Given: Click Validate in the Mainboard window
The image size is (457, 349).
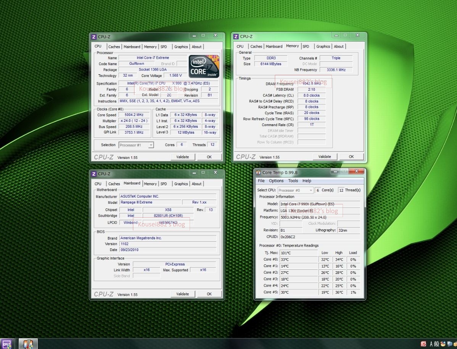Looking at the screenshot, I should click(x=182, y=294).
